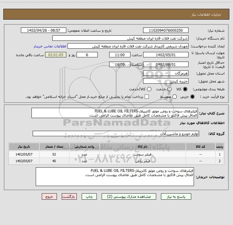This screenshot has height=225, width=233.
Task: Select the کالا radio button
Action: 185,89
